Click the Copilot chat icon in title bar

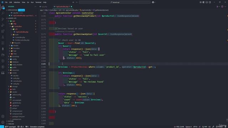coord(153,2)
